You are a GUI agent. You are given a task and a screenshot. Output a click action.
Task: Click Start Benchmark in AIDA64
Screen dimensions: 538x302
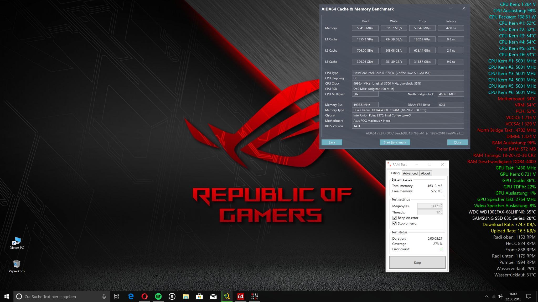(395, 142)
